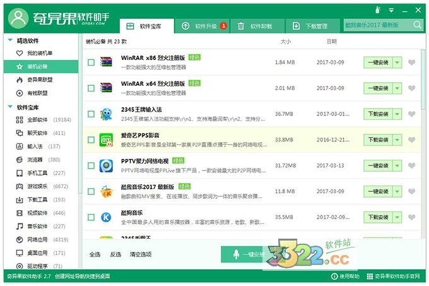429x286 pixels.
Task: Show 输入法 category
Action: tap(41, 146)
